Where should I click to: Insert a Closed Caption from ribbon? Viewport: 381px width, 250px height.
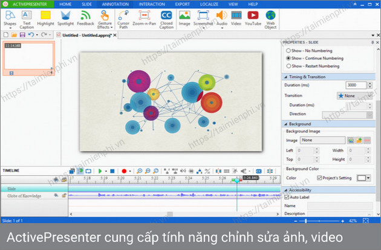coord(166,19)
